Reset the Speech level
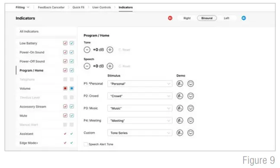This screenshot has height=168, width=280. click(x=125, y=66)
